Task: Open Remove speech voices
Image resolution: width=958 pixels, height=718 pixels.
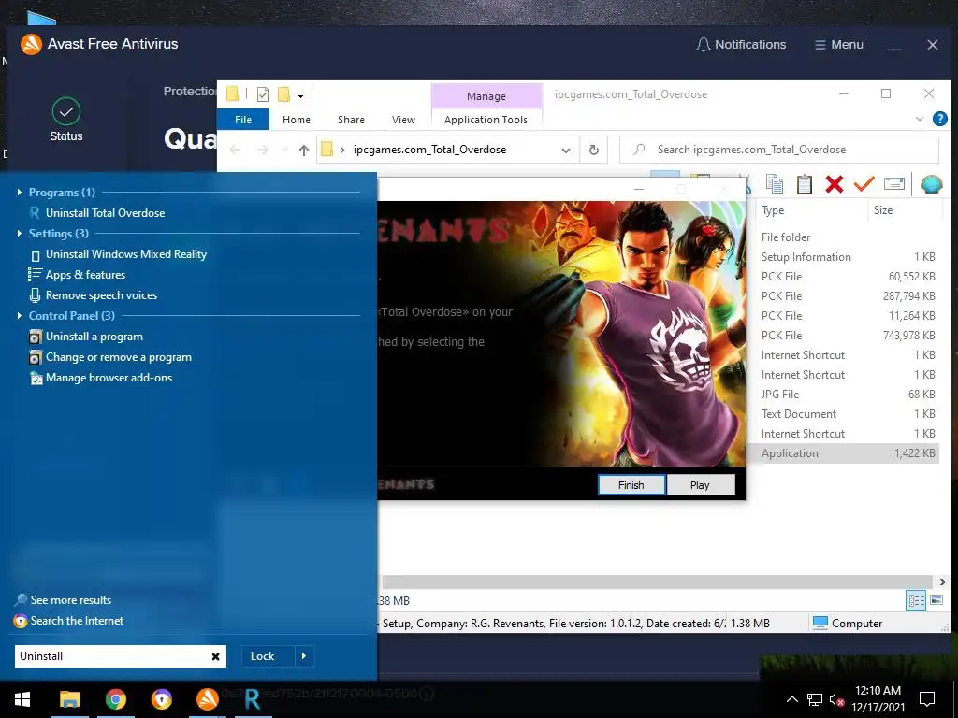Action: click(101, 295)
